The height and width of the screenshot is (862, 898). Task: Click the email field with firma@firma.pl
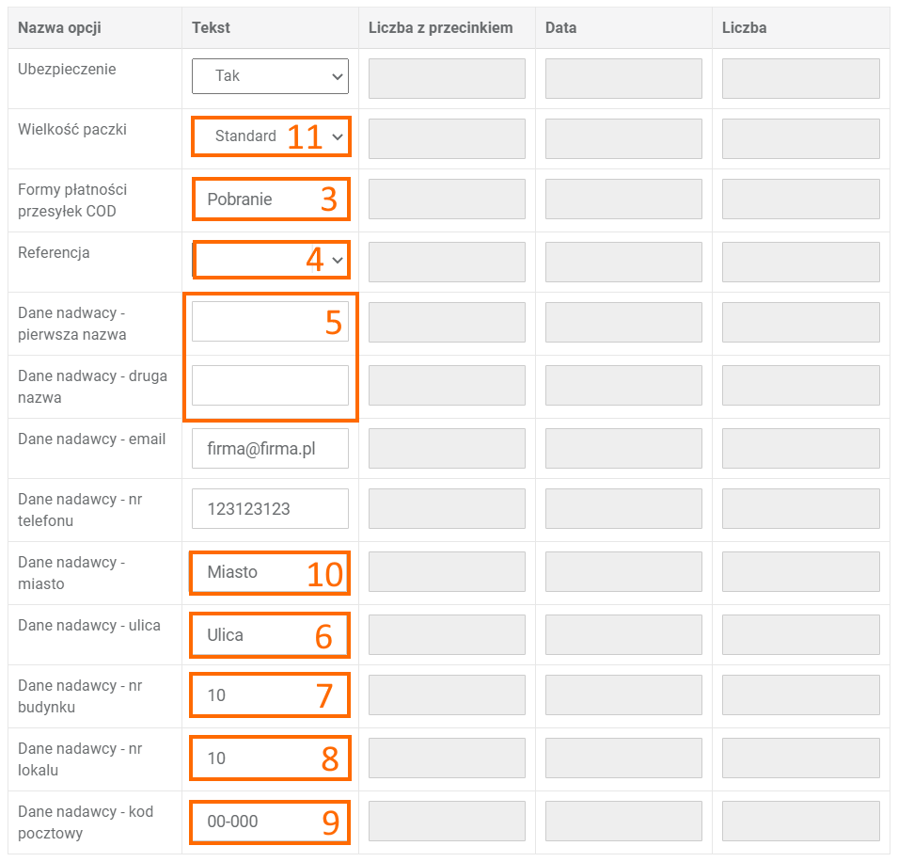(x=270, y=449)
